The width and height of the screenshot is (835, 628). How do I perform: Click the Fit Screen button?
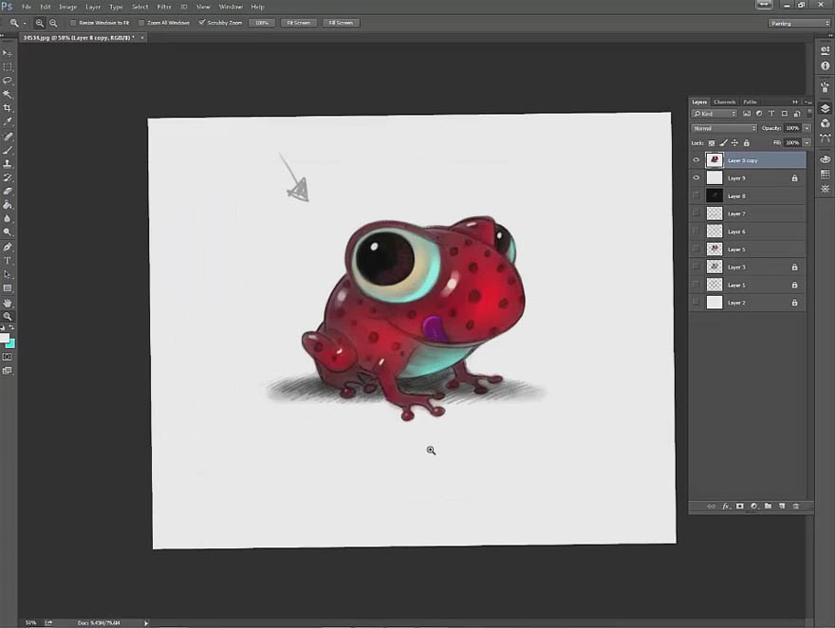click(298, 23)
